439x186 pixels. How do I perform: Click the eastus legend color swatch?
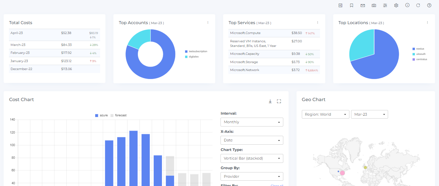pos(414,49)
